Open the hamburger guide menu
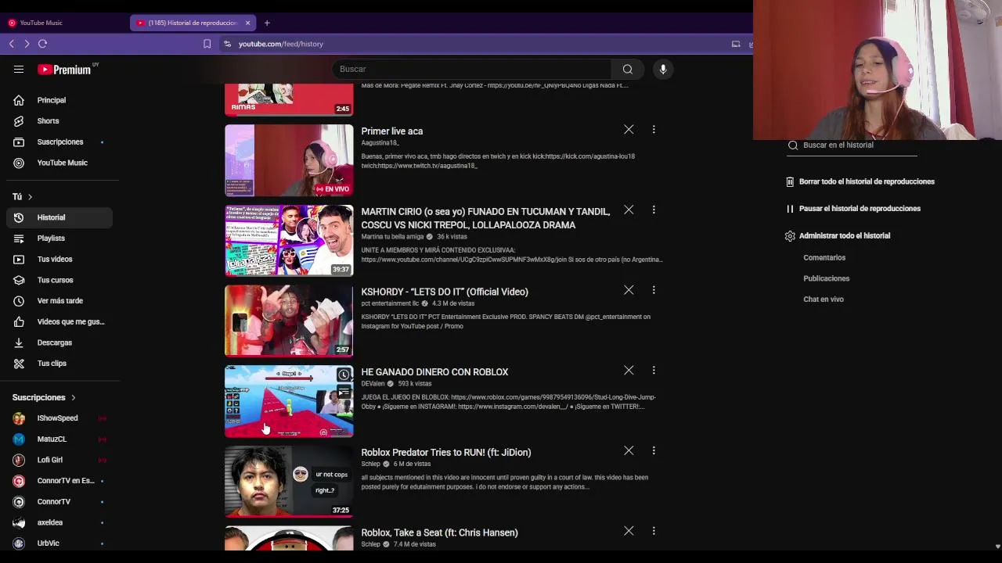 tap(19, 70)
